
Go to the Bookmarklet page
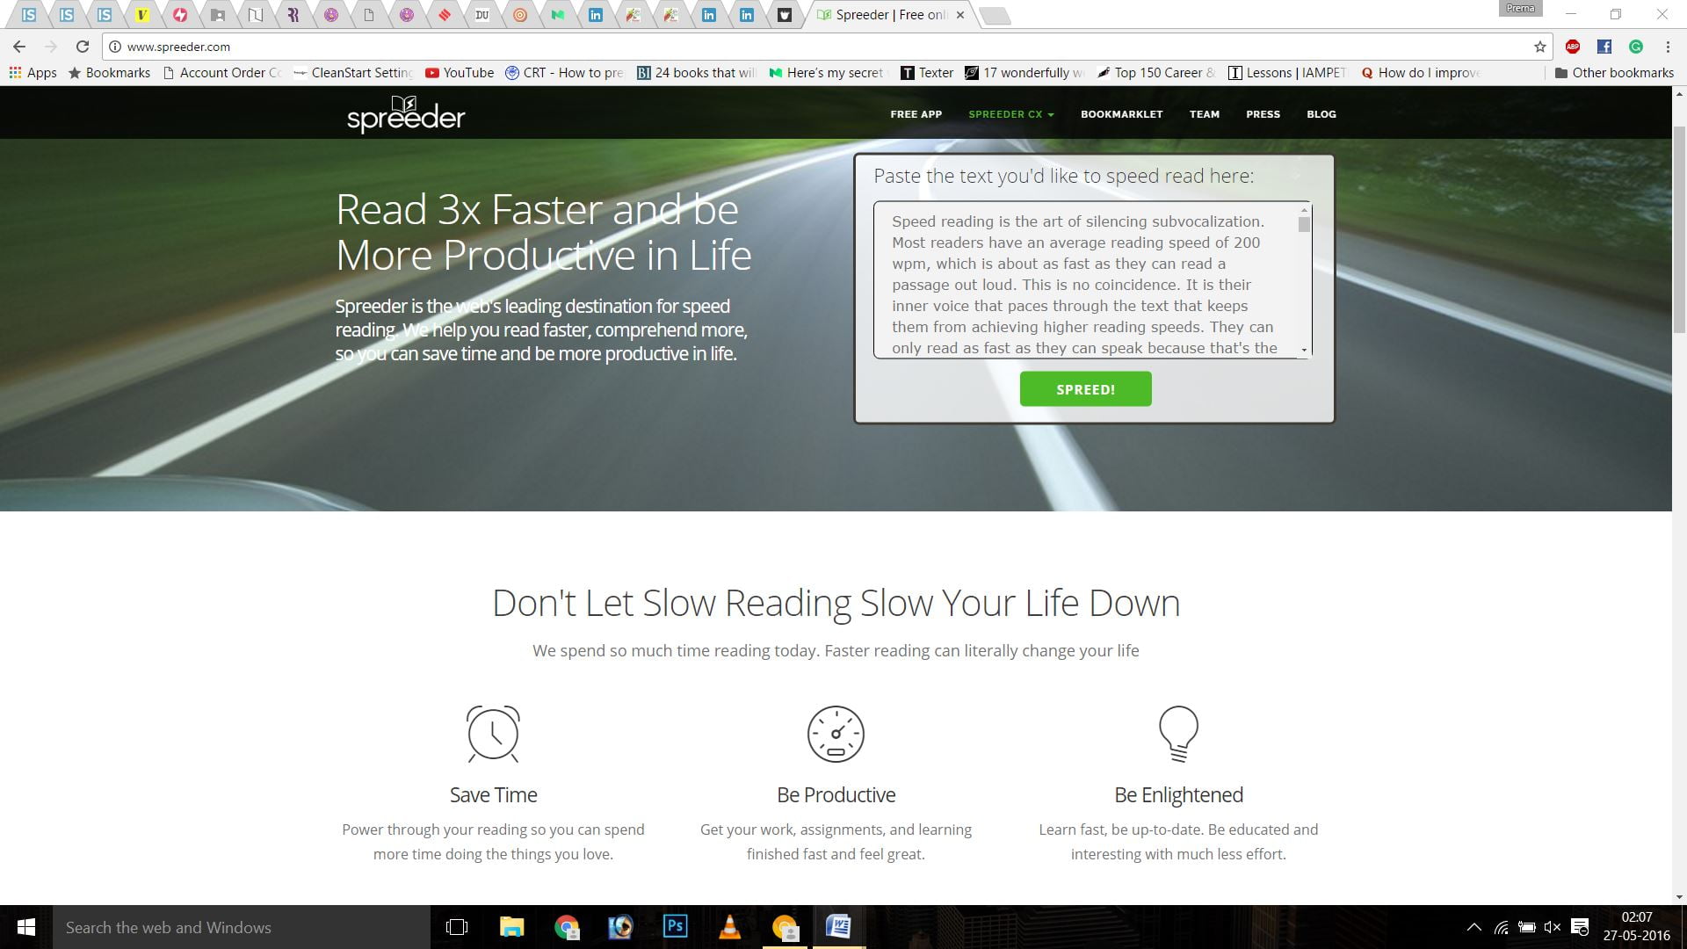tap(1121, 114)
